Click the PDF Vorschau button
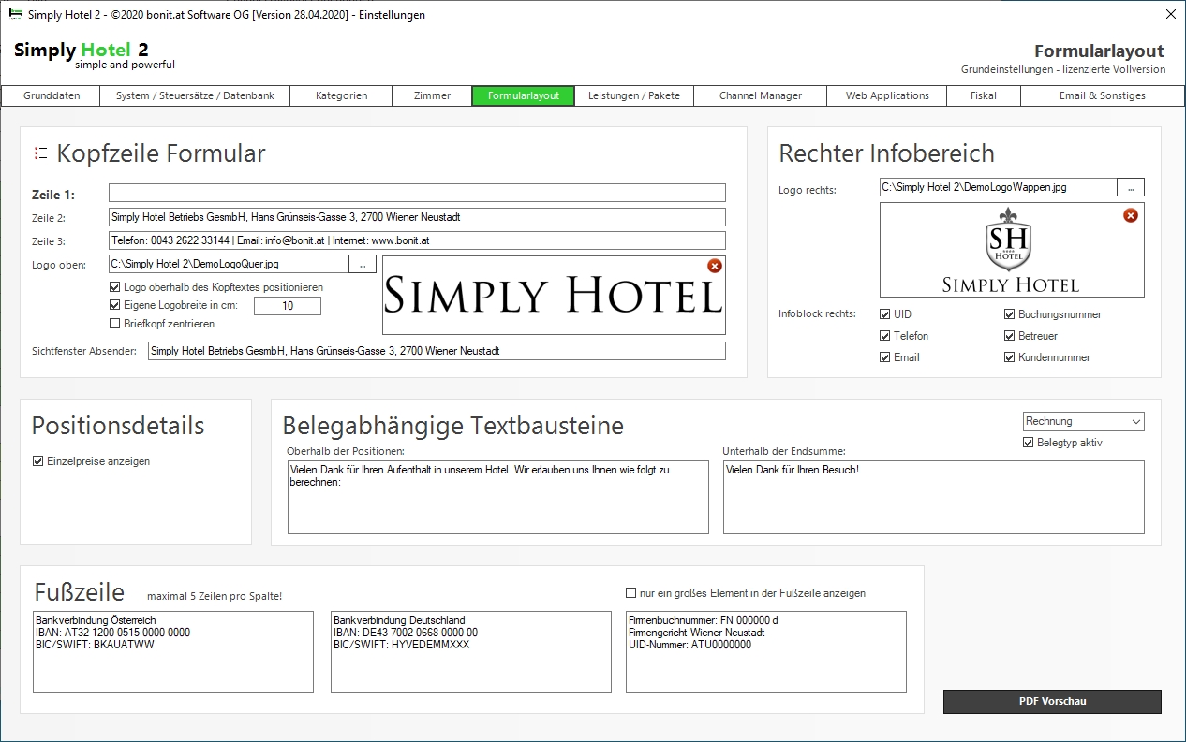The image size is (1186, 742). pyautogui.click(x=1052, y=701)
